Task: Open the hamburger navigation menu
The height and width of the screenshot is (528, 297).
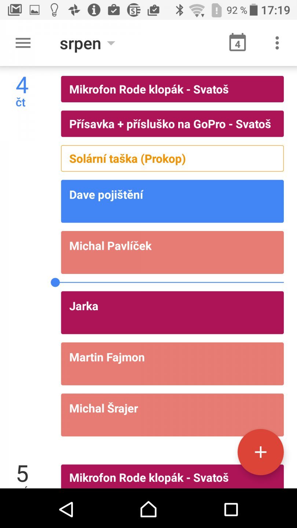Action: click(x=23, y=43)
